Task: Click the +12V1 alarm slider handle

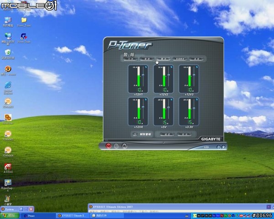Action: point(143,75)
